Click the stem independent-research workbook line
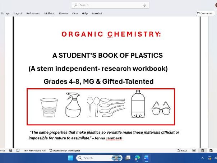Viewport: 217px width, 163px height. pyautogui.click(x=98, y=69)
